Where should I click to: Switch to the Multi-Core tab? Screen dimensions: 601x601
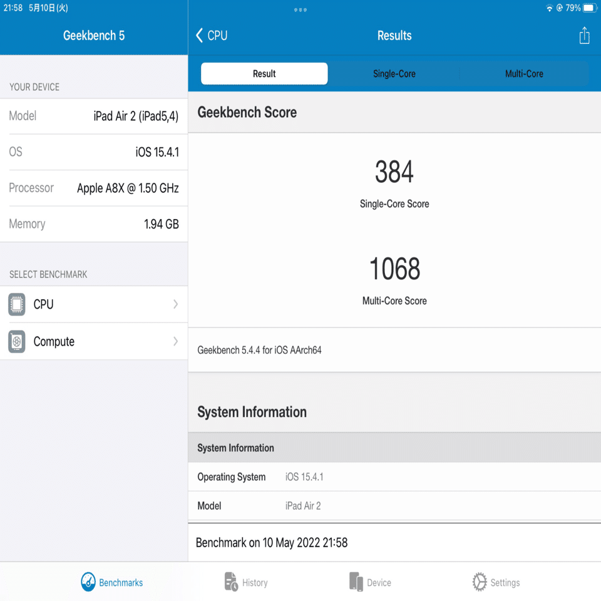click(524, 74)
